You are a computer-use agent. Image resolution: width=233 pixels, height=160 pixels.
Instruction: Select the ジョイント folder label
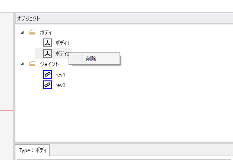coord(49,64)
